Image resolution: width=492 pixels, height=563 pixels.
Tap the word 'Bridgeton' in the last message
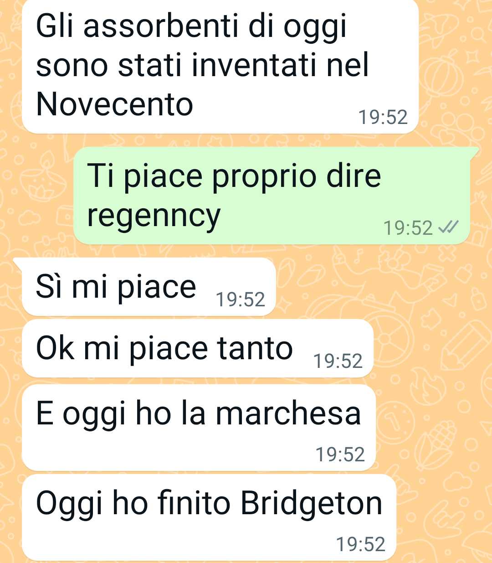(312, 503)
